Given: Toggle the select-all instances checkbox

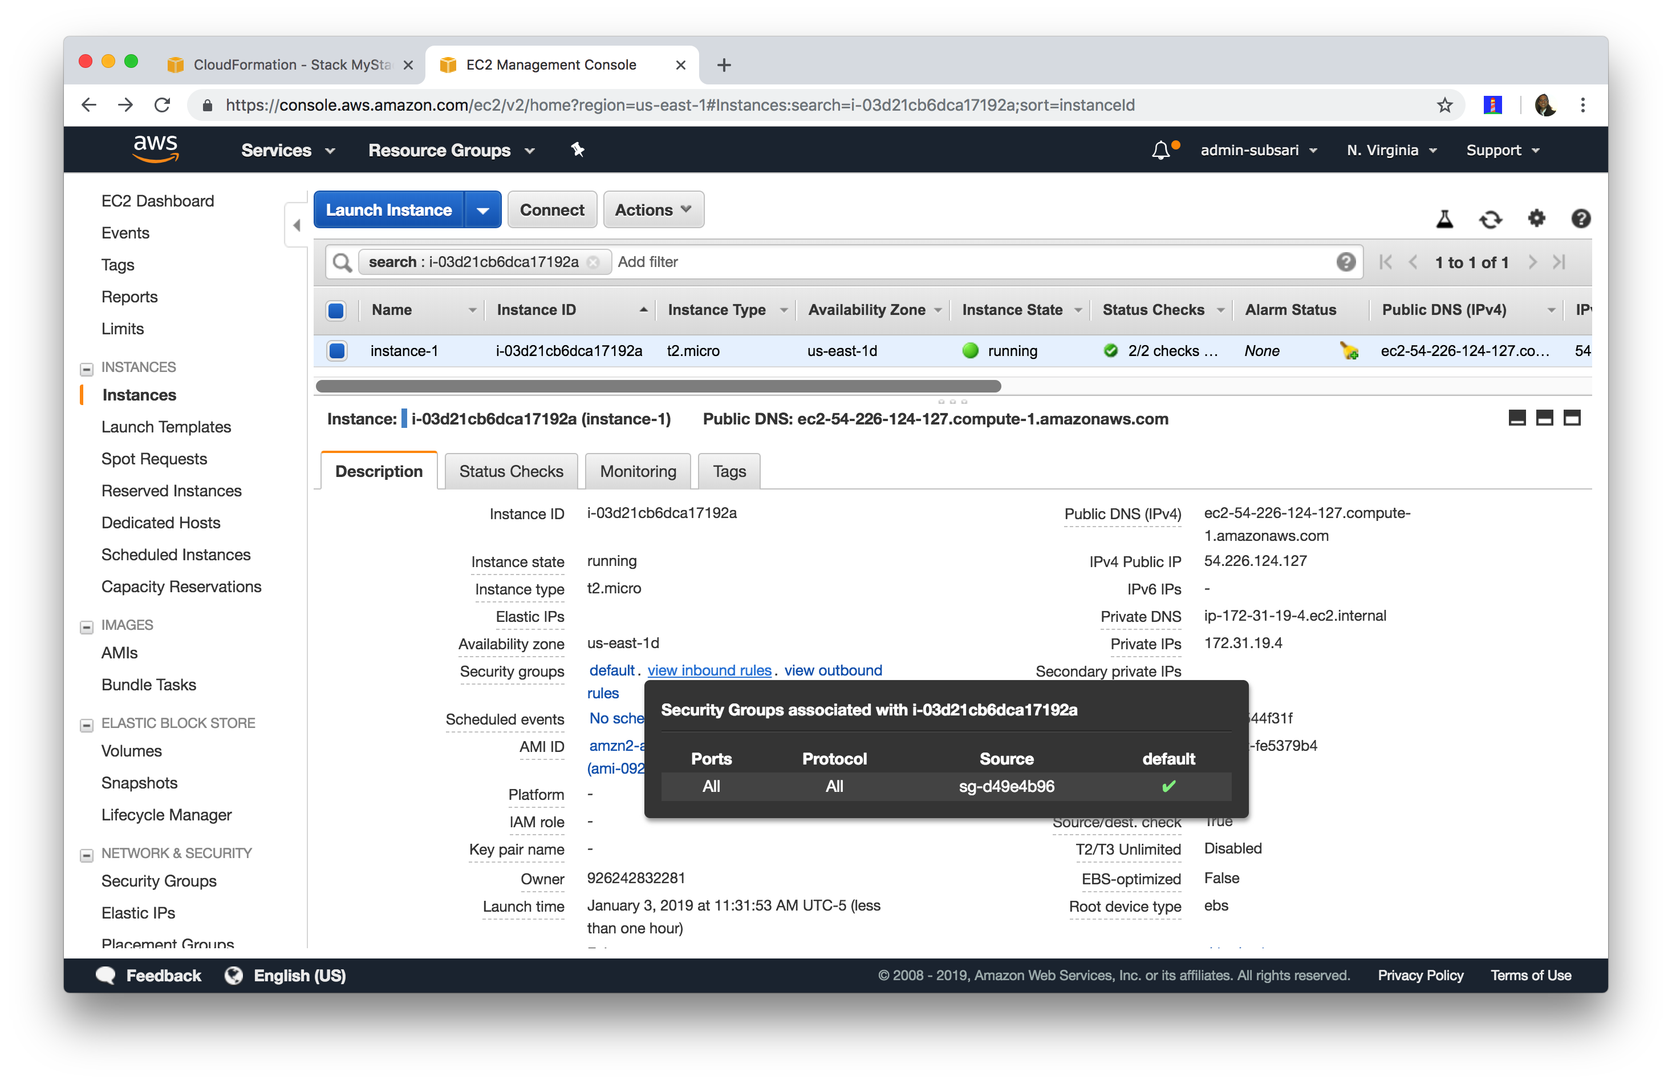Looking at the screenshot, I should click(336, 310).
